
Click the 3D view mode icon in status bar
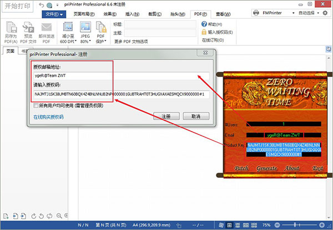221,225
